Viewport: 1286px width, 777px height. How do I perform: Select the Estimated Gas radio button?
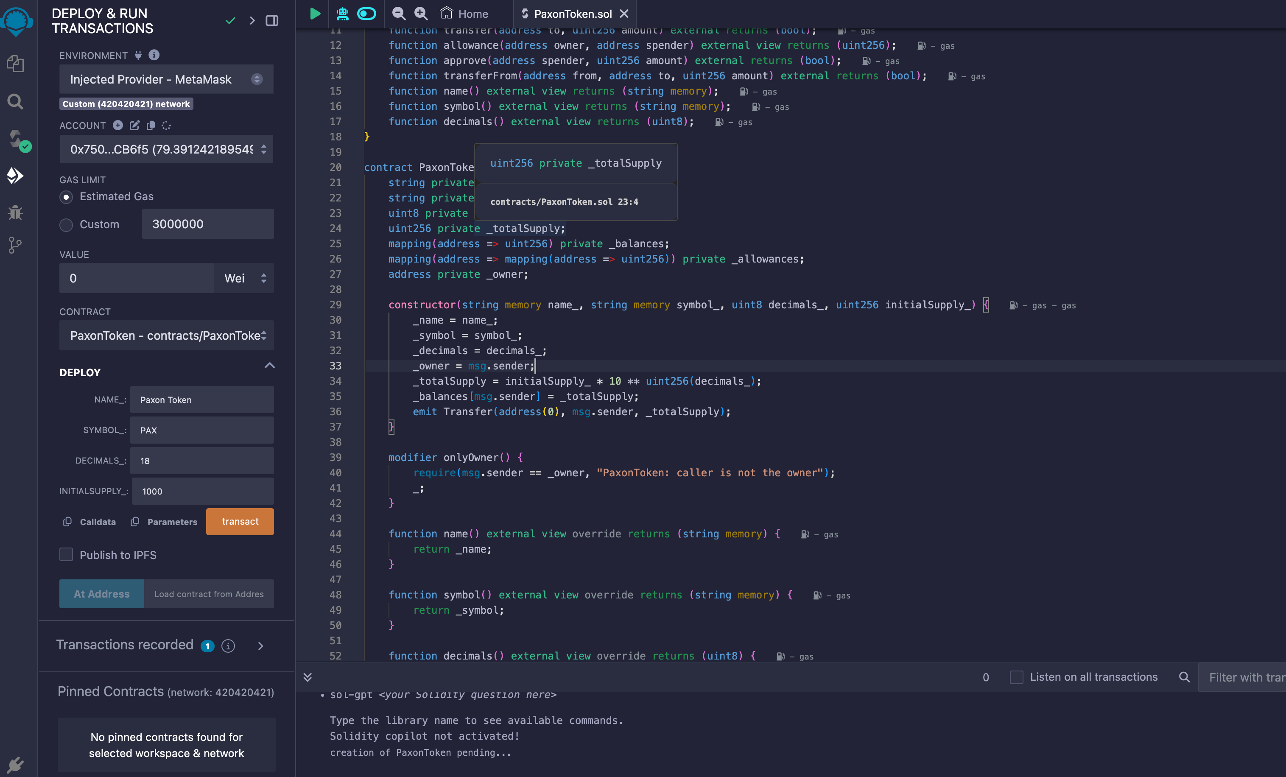(x=66, y=197)
